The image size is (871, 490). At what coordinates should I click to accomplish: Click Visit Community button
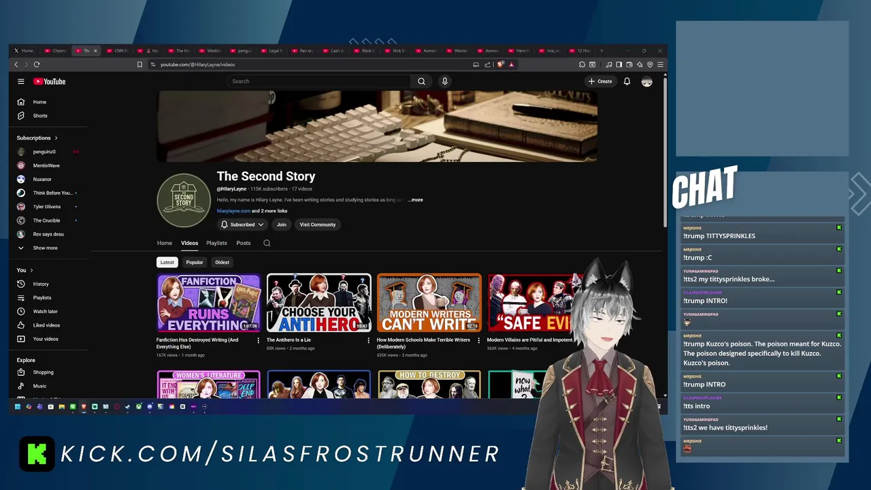pyautogui.click(x=318, y=225)
